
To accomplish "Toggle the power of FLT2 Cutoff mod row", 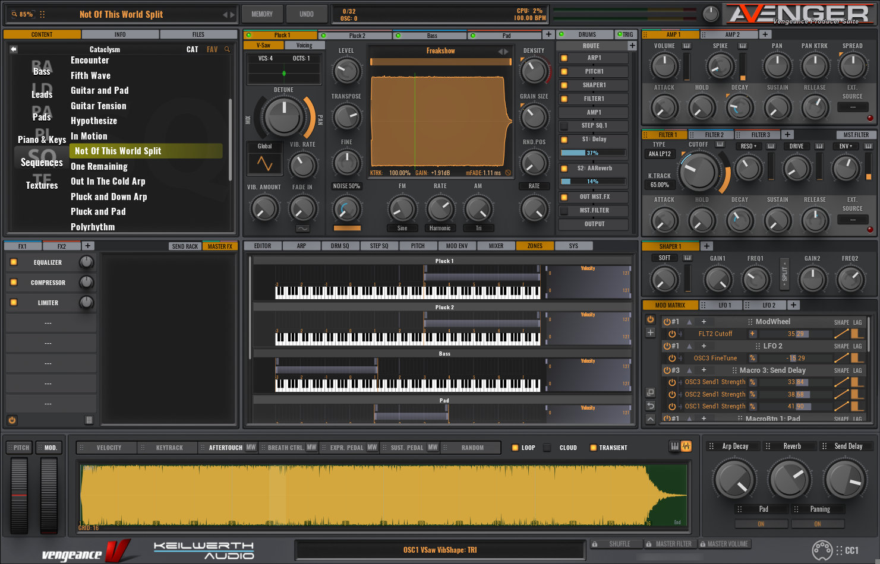I will point(672,334).
